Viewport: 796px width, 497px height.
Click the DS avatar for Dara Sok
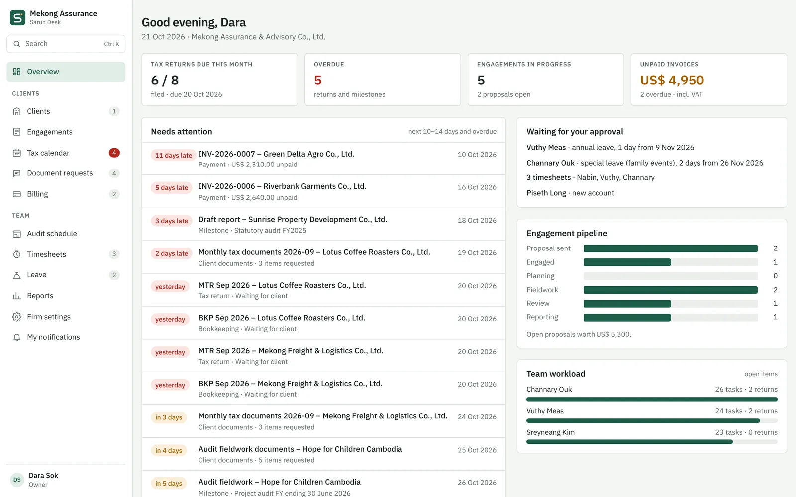tap(17, 480)
